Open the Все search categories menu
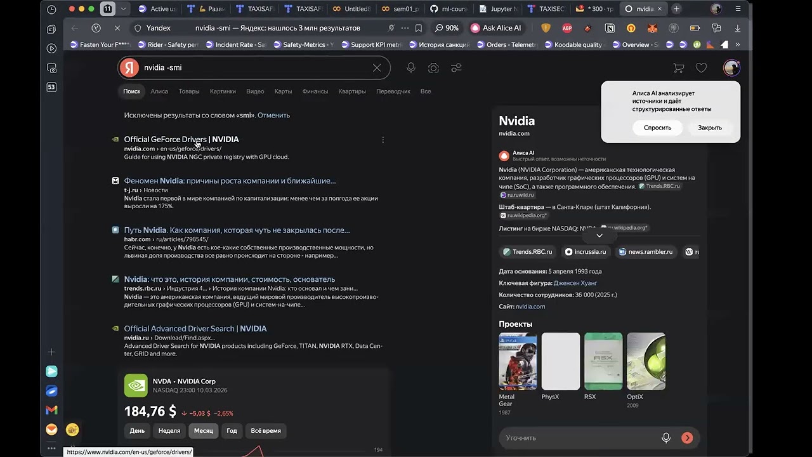The width and height of the screenshot is (812, 457). 426,91
